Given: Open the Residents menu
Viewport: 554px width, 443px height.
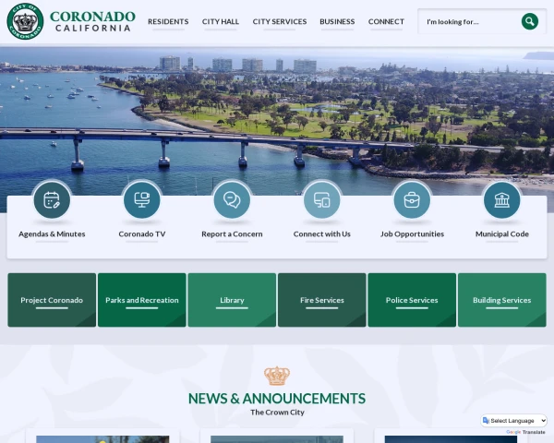Looking at the screenshot, I should coord(168,21).
